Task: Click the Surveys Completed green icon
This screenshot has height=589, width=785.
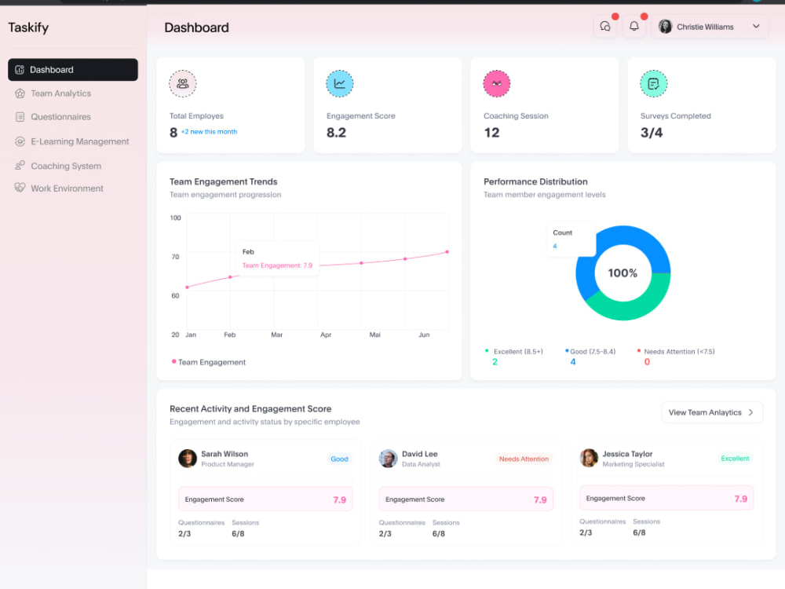Action: pyautogui.click(x=653, y=84)
